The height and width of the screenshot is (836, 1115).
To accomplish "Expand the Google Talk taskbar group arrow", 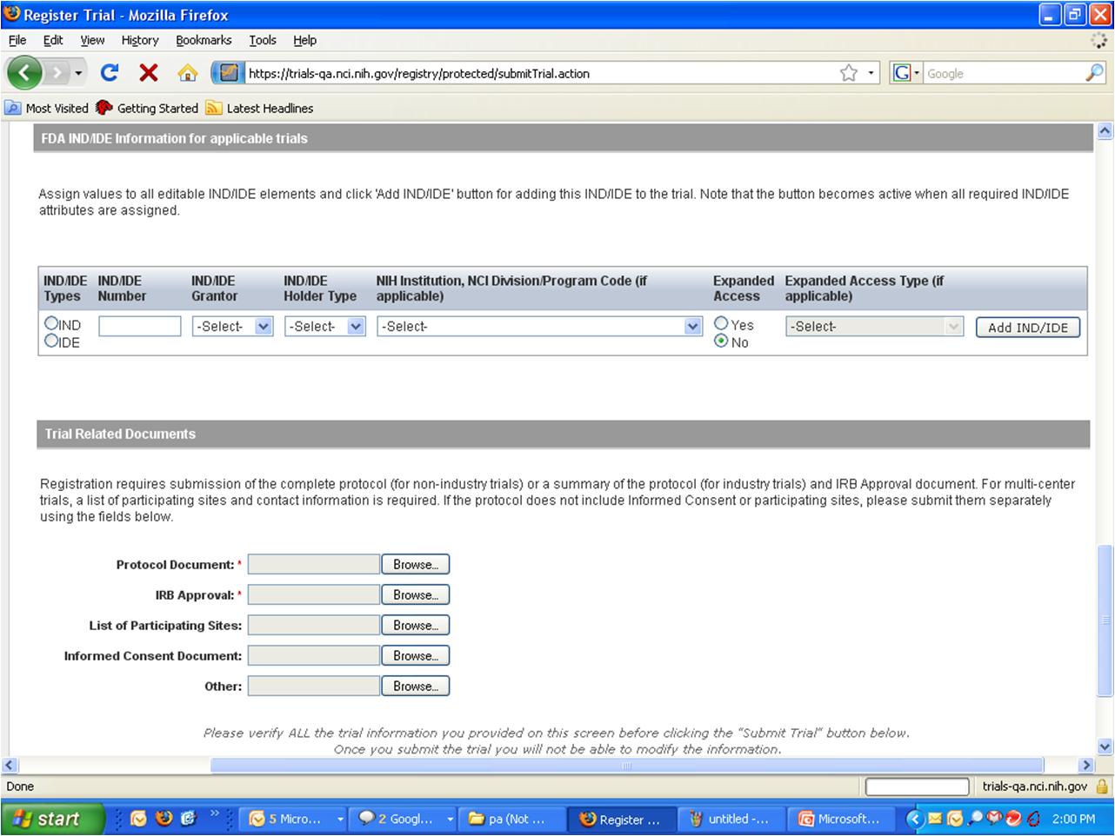I will pos(450,819).
